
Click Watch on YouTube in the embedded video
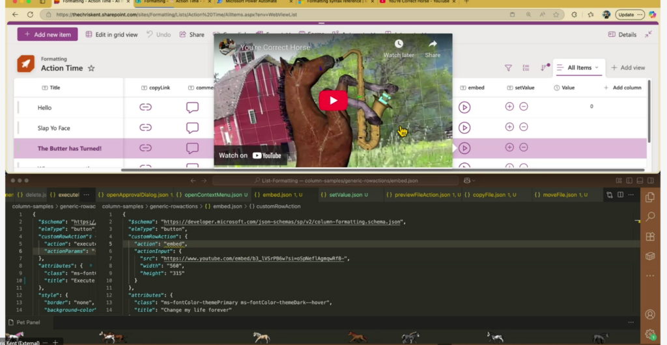click(250, 156)
